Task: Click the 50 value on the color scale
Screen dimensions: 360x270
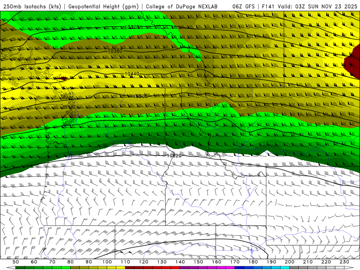Action: (15, 262)
